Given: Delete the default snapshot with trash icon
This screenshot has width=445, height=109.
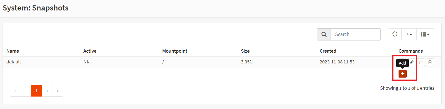Looking at the screenshot, I should (x=430, y=62).
